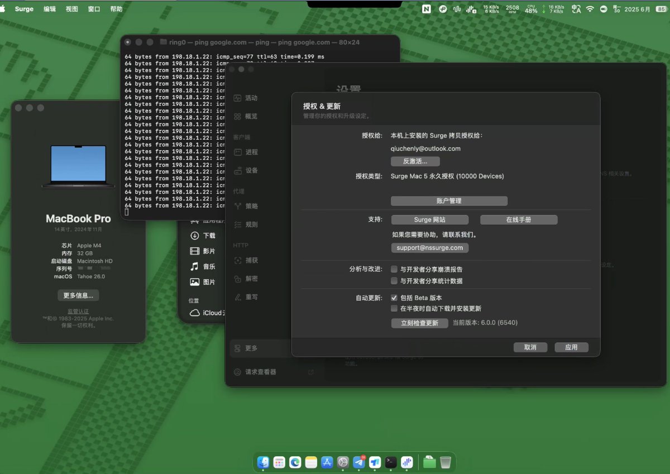Click the 账户管理 button
The image size is (670, 474).
click(449, 201)
